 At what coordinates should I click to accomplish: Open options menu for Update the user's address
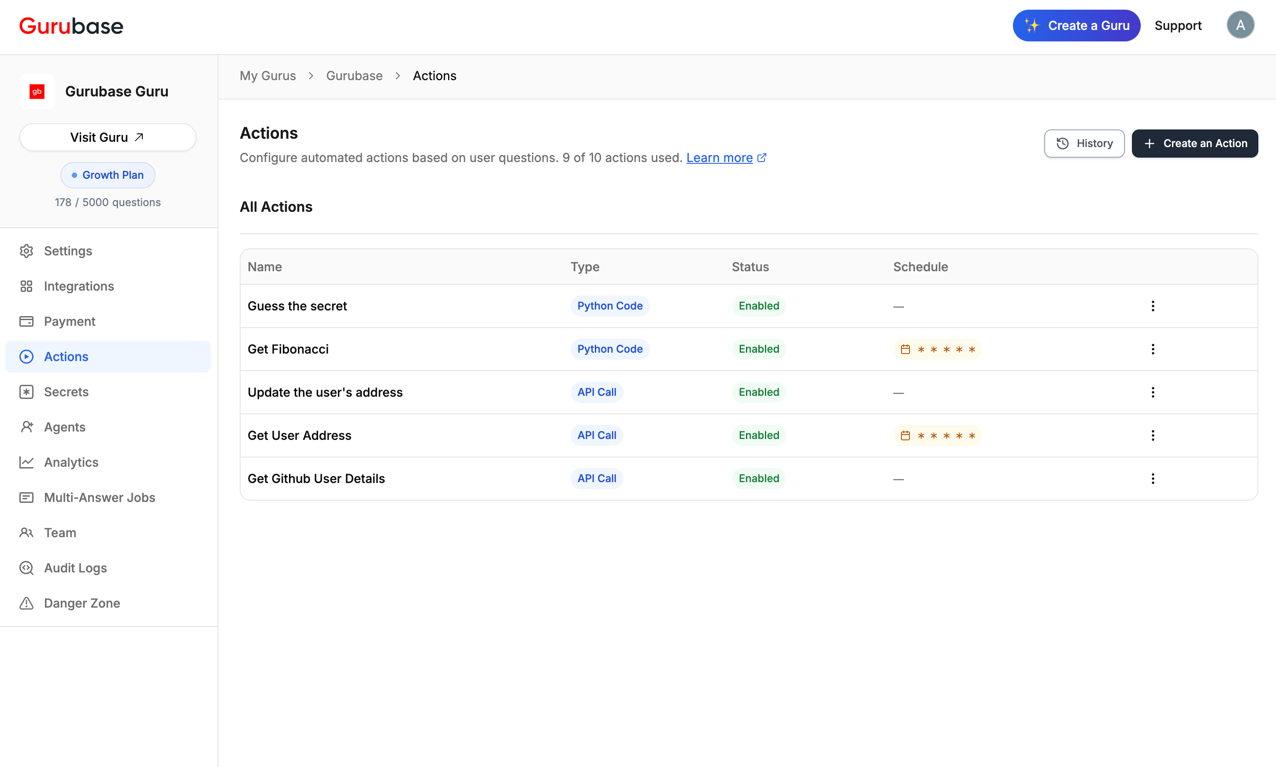click(1153, 392)
